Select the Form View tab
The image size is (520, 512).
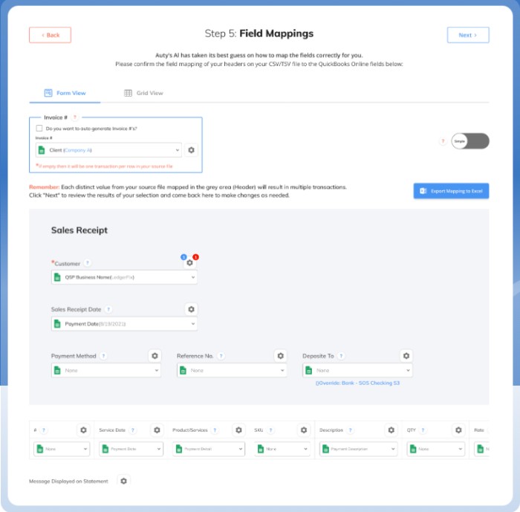(65, 93)
